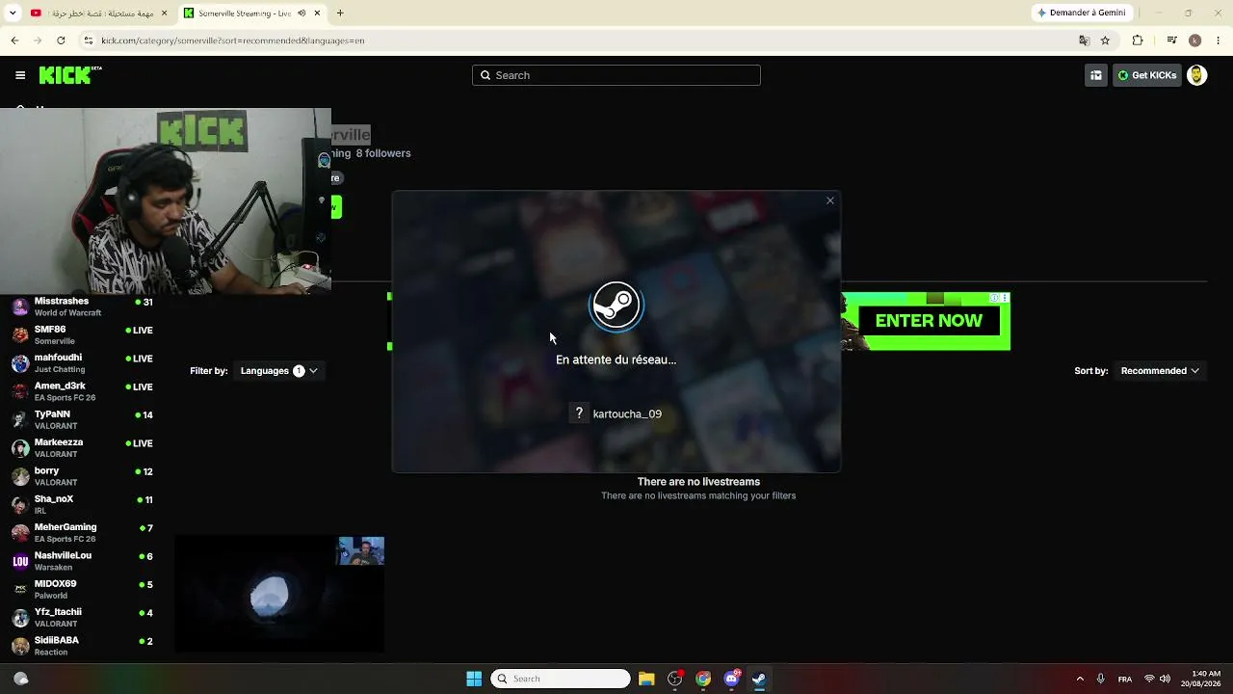Show hidden icons in the system tray

1080,679
